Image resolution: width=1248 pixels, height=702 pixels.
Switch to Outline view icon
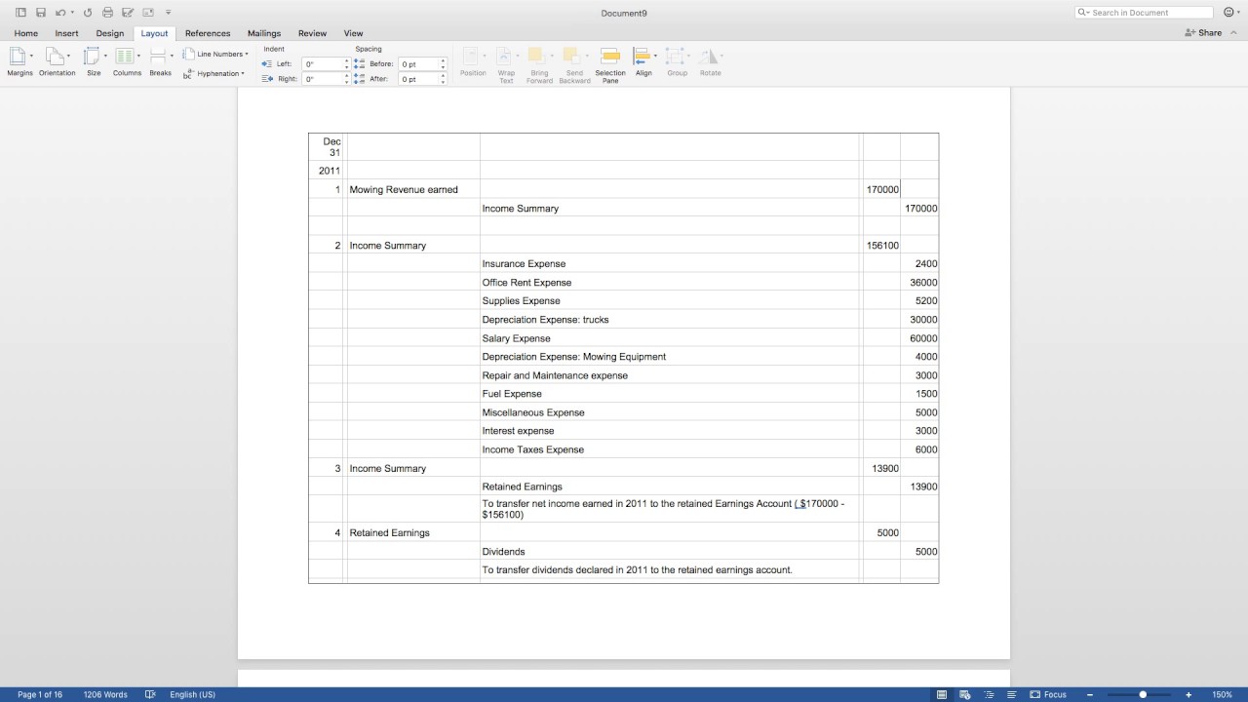989,694
